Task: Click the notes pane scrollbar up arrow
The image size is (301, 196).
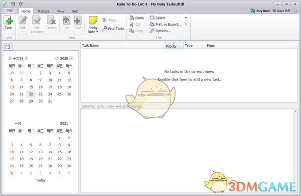Action: point(295,112)
